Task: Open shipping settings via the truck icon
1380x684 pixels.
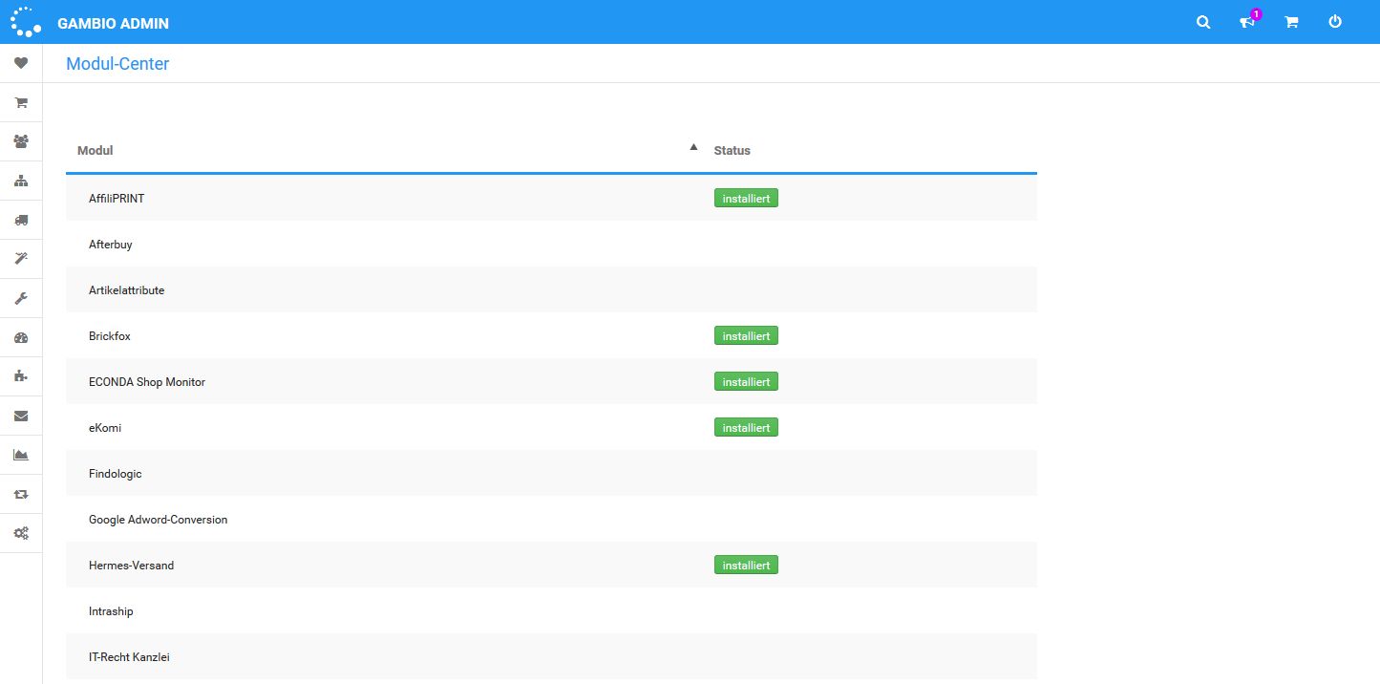Action: [21, 220]
